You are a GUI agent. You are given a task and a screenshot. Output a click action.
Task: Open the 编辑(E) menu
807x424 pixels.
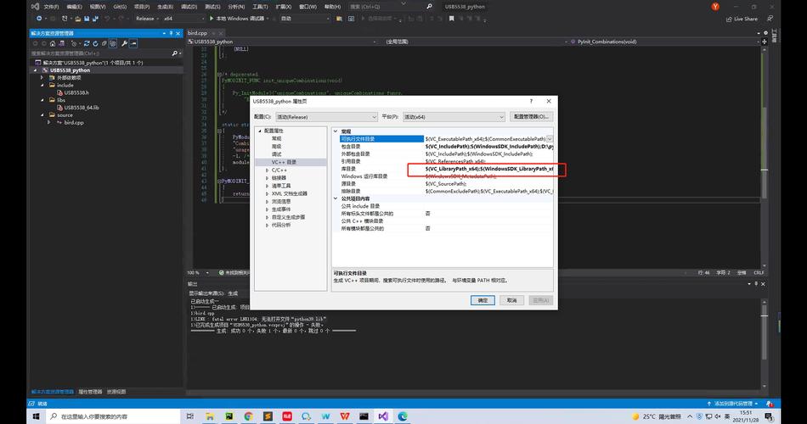[x=74, y=7]
